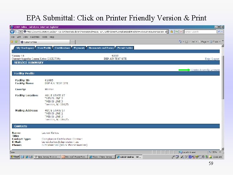This screenshot has width=233, height=175.
Task: Open the Certifications tab
Action: [x=62, y=48]
